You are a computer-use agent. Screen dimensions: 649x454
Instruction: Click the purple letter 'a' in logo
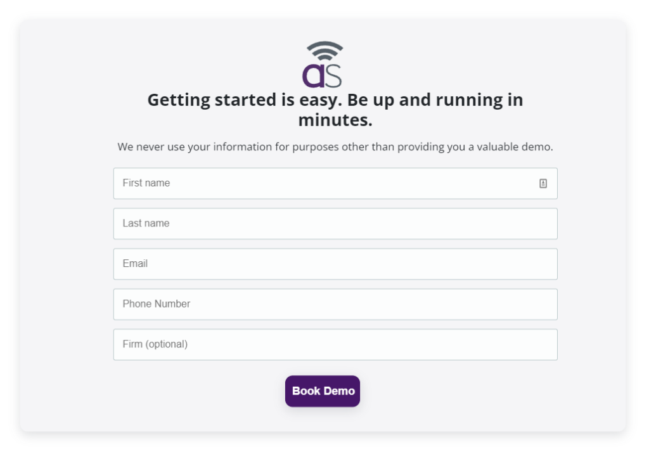(x=312, y=75)
